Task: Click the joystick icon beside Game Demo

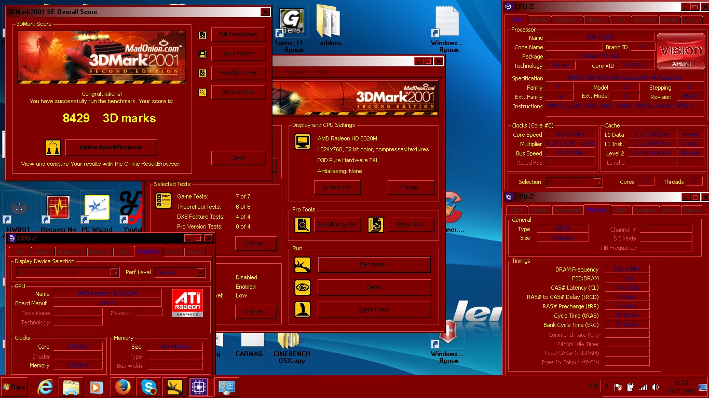Action: 303,309
